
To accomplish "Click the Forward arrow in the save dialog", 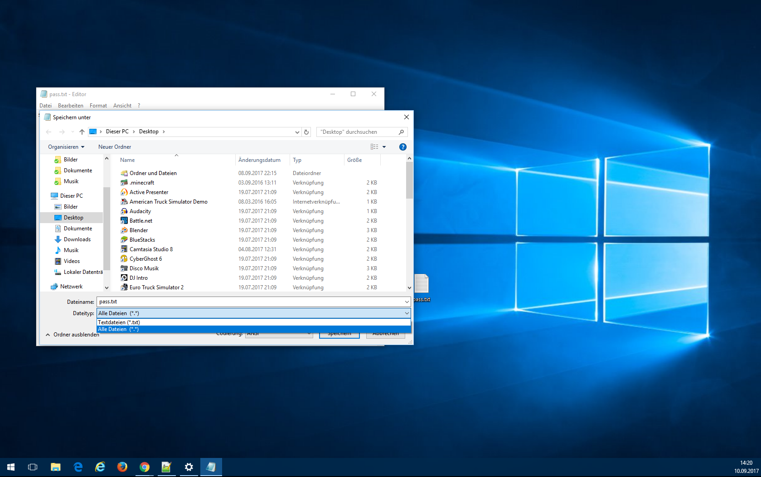I will pyautogui.click(x=62, y=132).
